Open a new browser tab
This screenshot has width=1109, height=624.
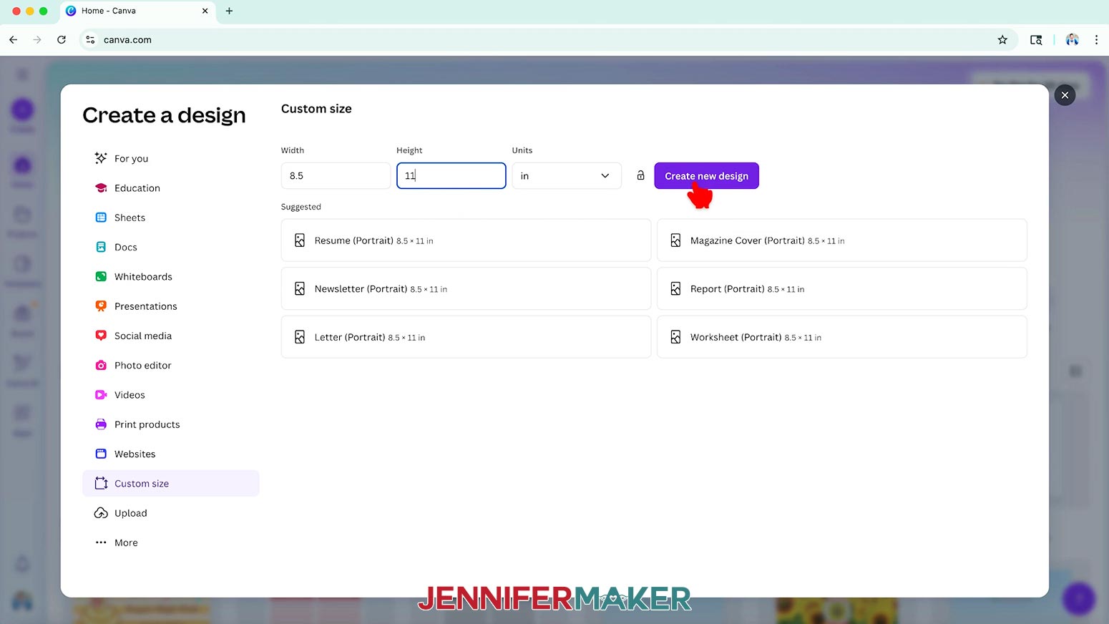click(229, 11)
